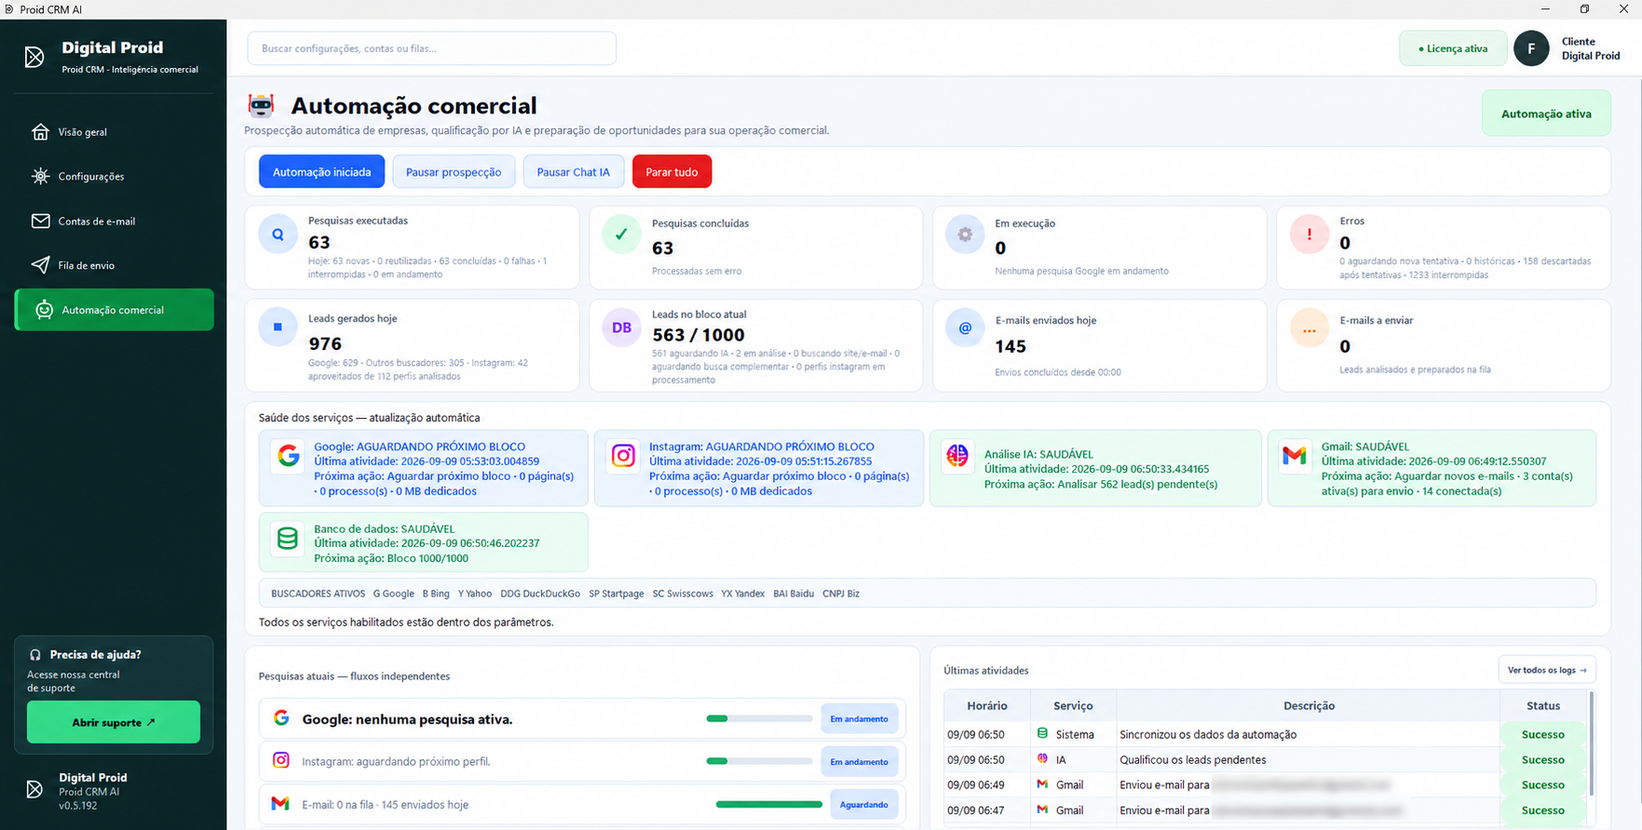The height and width of the screenshot is (830, 1642).
Task: Click the Automação comercial robot face icon in sidebar
Action: (44, 310)
